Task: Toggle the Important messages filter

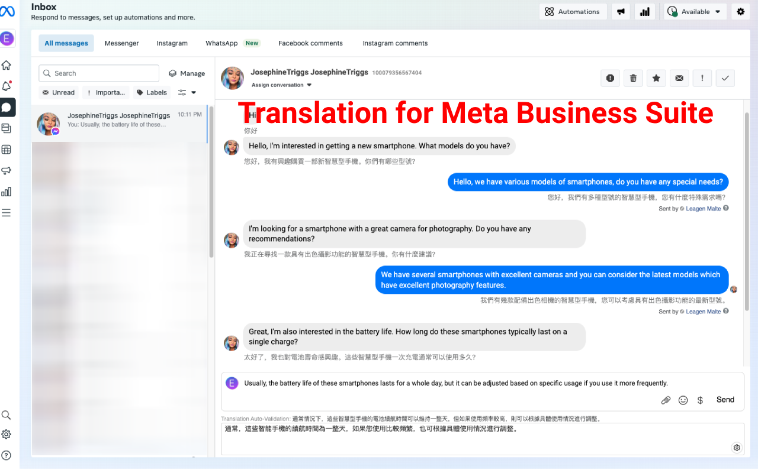Action: tap(105, 92)
